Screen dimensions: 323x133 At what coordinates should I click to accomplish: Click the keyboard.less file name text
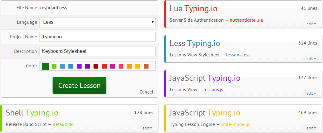pyautogui.click(x=53, y=8)
